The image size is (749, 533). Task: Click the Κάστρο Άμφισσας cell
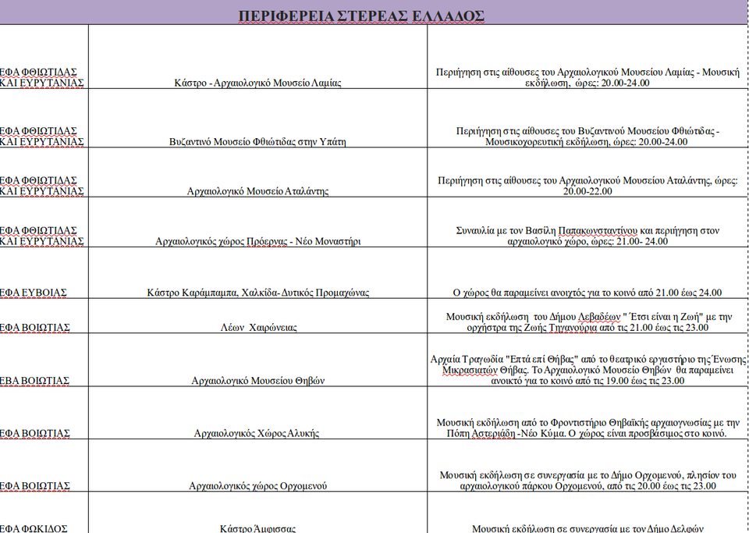(x=257, y=528)
